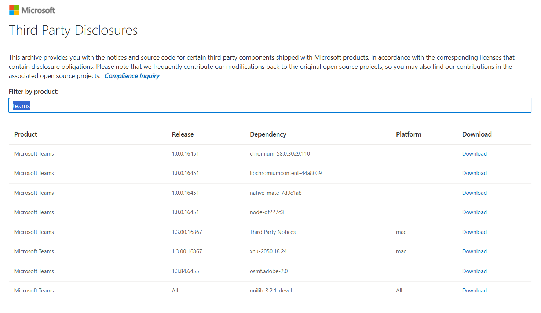Click Microsoft Teams in the osmf.adobe row
Image resolution: width=541 pixels, height=313 pixels.
[34, 271]
